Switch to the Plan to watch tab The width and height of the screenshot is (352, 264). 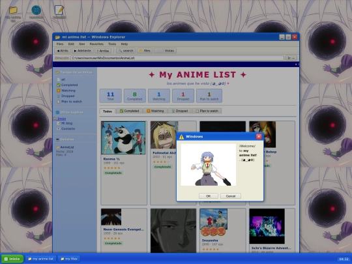tap(207, 111)
